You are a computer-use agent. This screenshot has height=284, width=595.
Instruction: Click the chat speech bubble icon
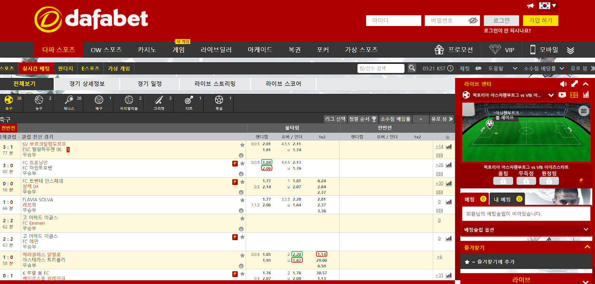(478, 68)
